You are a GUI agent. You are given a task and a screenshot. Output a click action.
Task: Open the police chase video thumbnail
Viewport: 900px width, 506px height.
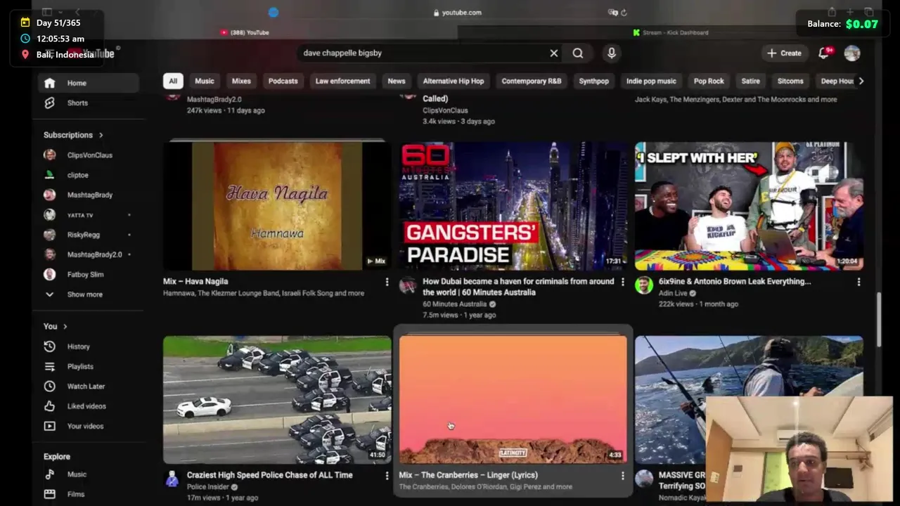pos(277,400)
